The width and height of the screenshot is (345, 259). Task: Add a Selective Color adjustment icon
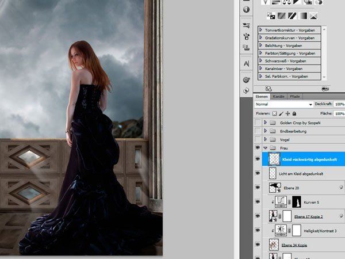[313, 16]
